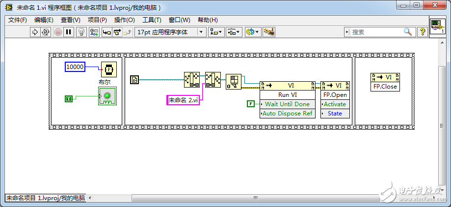Open the 操作(O) menu

124,20
